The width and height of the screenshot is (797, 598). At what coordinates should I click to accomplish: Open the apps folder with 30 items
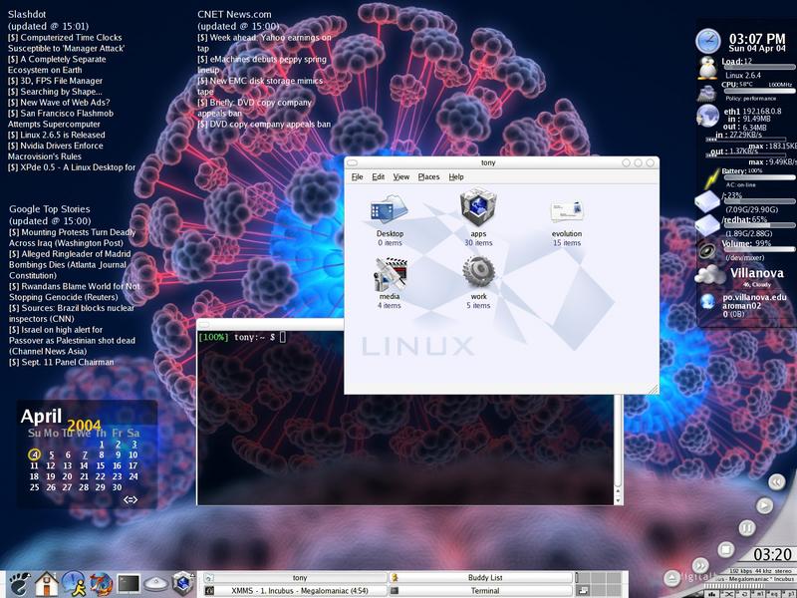point(478,207)
